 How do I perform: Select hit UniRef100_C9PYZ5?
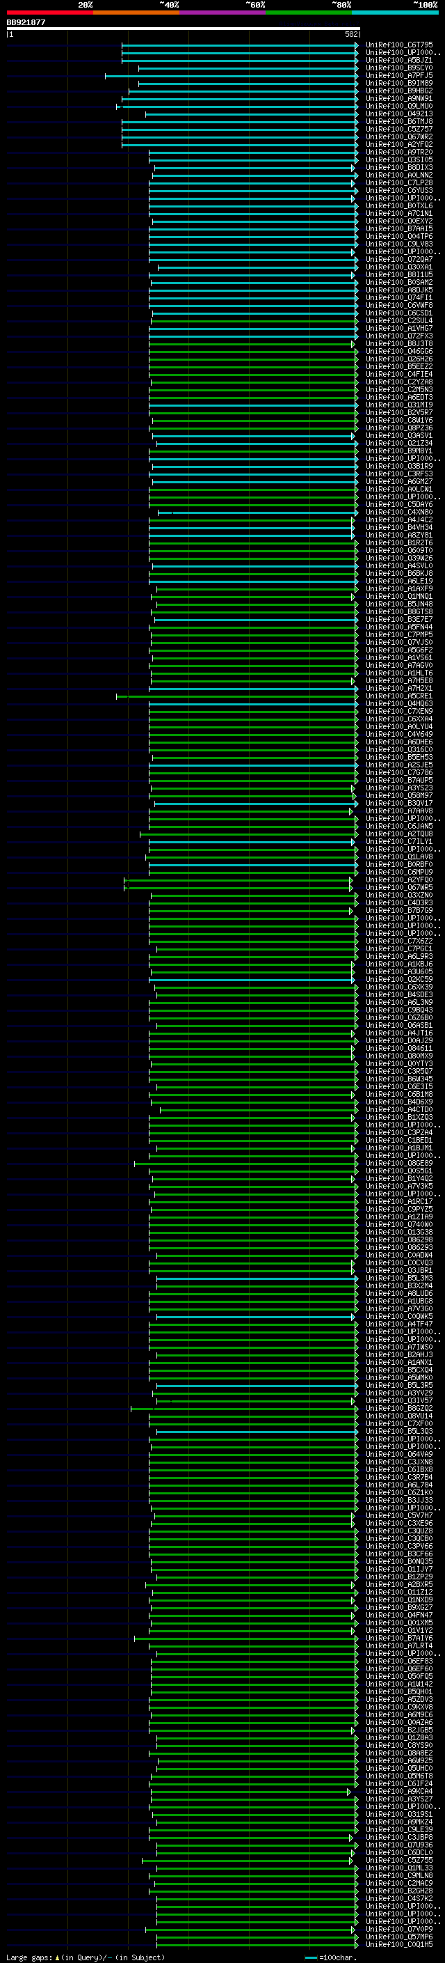coord(398,1210)
